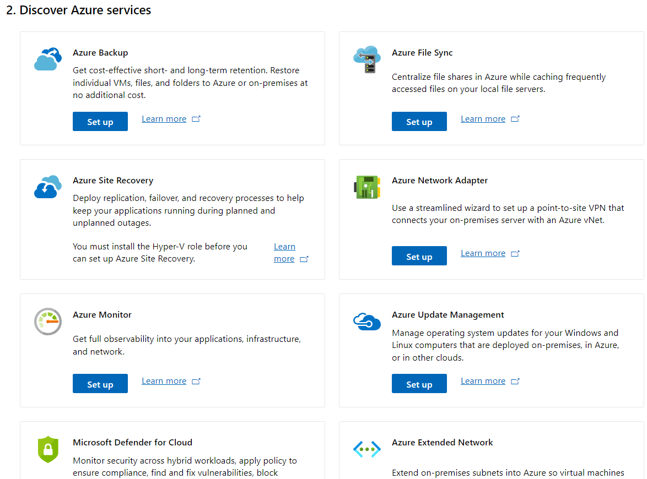This screenshot has height=479, width=647.
Task: Open Learn more link for Azure File Sync
Action: point(483,119)
